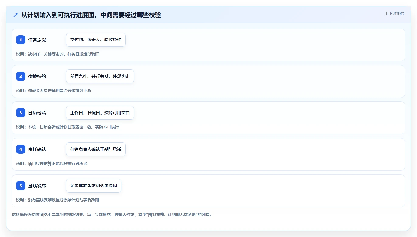Click step number 3 badge for 日历校验

click(21, 113)
